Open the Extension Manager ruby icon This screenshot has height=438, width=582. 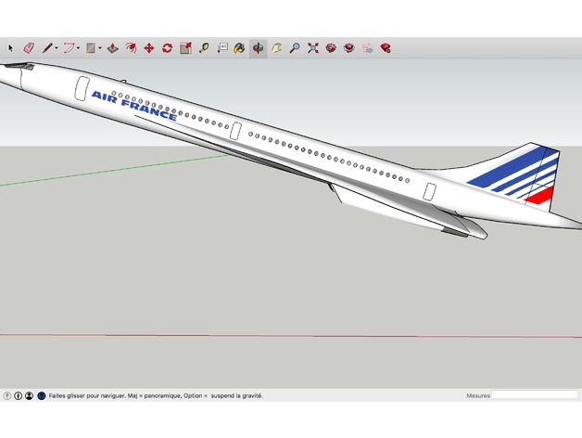pos(386,48)
